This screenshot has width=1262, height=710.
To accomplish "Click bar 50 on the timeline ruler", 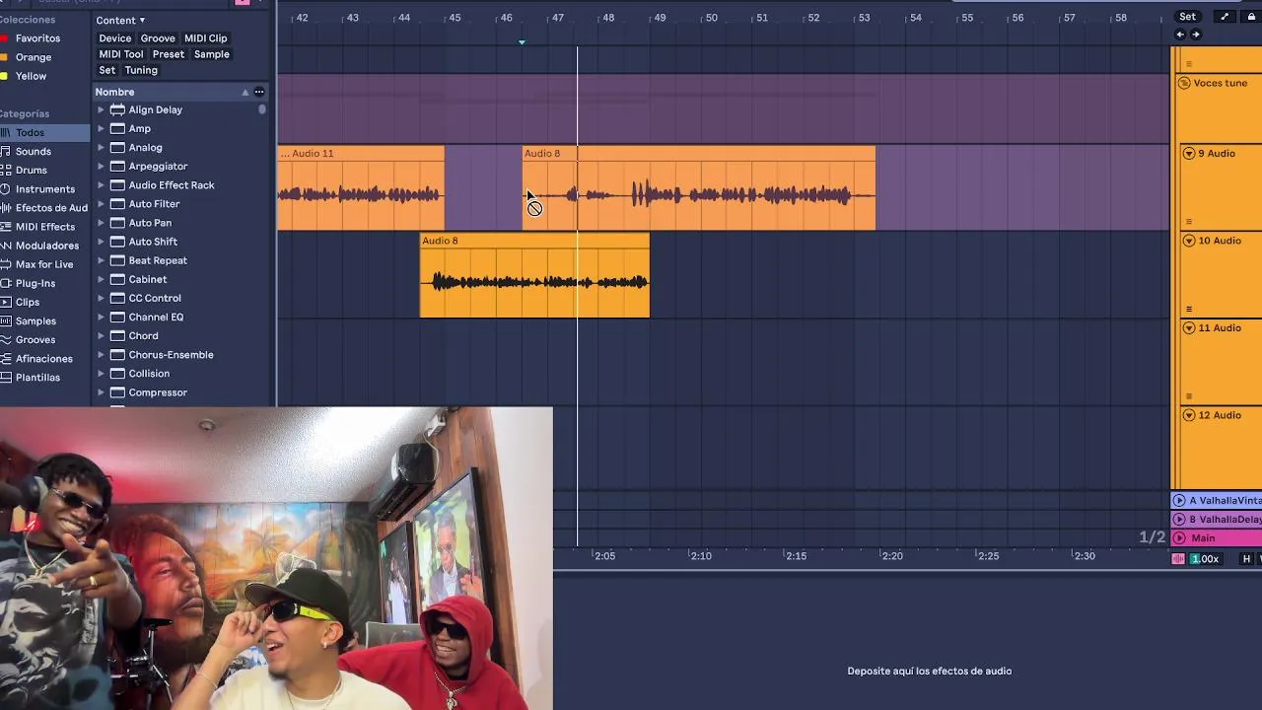I will coord(711,18).
